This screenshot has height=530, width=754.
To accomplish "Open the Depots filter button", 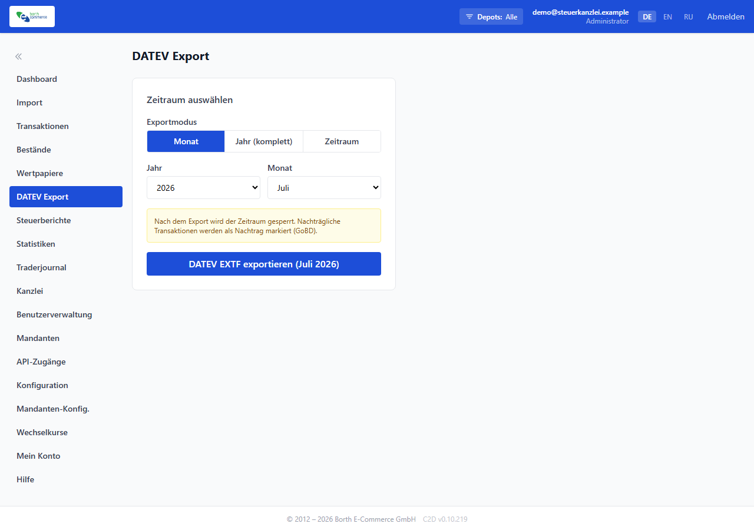I will click(x=491, y=16).
